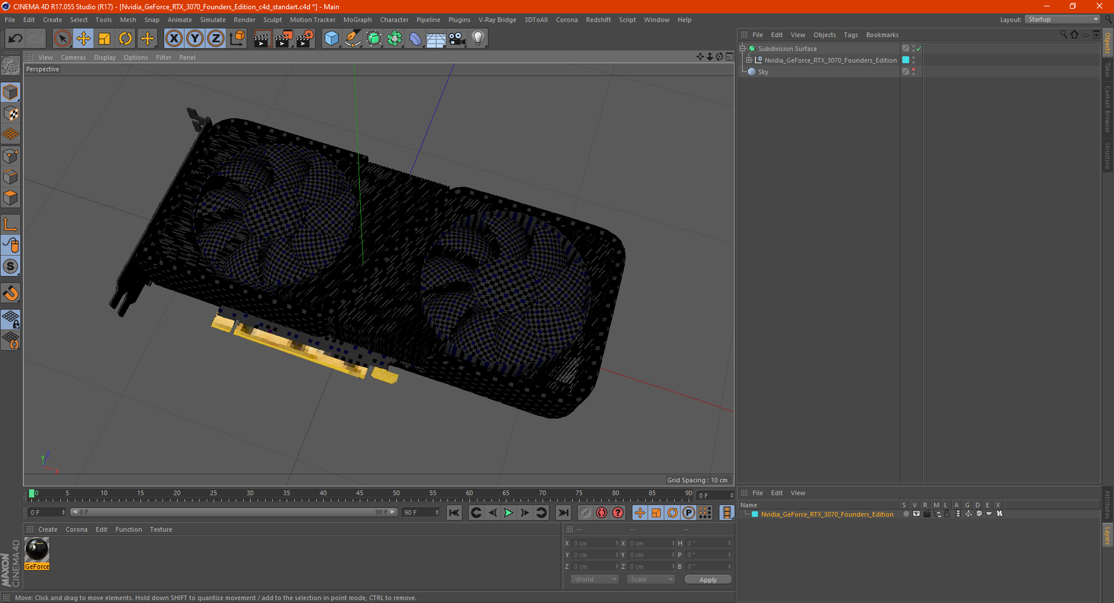The height and width of the screenshot is (603, 1114).
Task: Switch to Model mode
Action: [x=11, y=93]
